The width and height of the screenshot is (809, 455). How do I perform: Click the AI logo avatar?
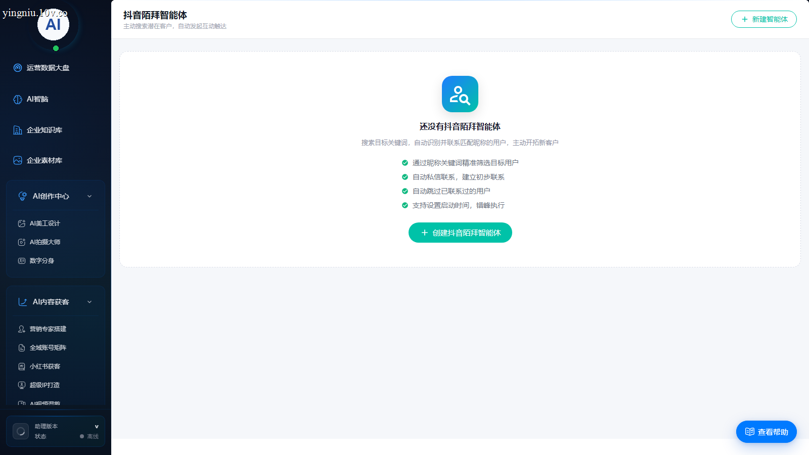click(x=53, y=24)
